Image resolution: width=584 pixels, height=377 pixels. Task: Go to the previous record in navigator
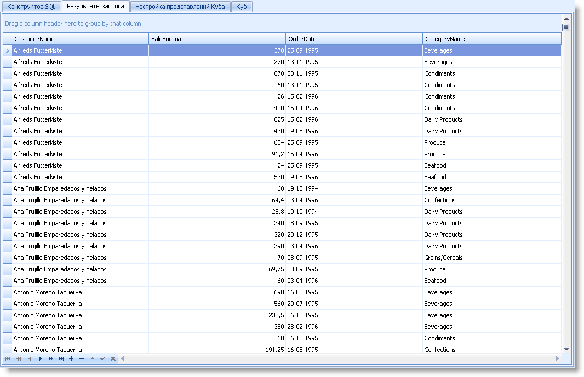pyautogui.click(x=29, y=359)
